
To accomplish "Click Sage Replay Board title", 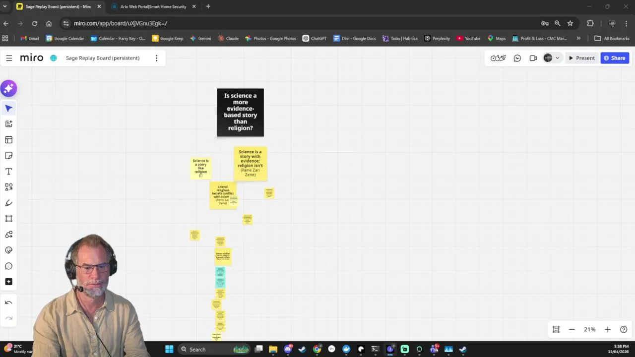I will click(103, 58).
